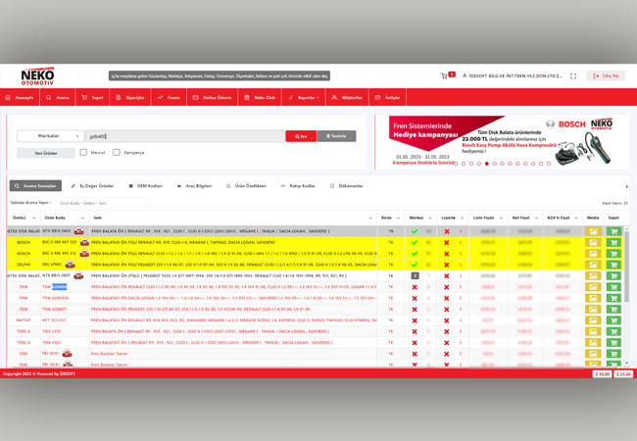637x441 pixels.
Task: Open the IDESOFT user account menu
Action: (x=513, y=75)
